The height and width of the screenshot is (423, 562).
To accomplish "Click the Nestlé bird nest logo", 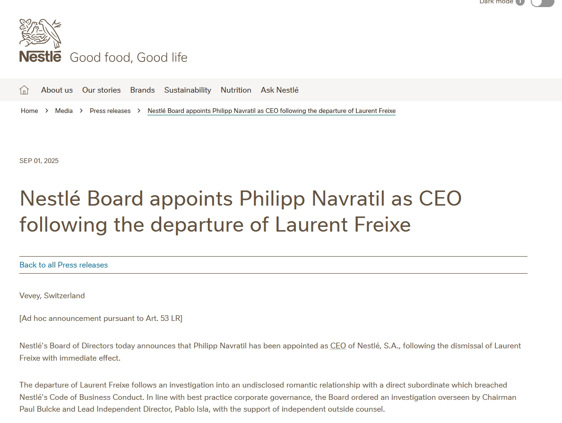I will 40,41.
